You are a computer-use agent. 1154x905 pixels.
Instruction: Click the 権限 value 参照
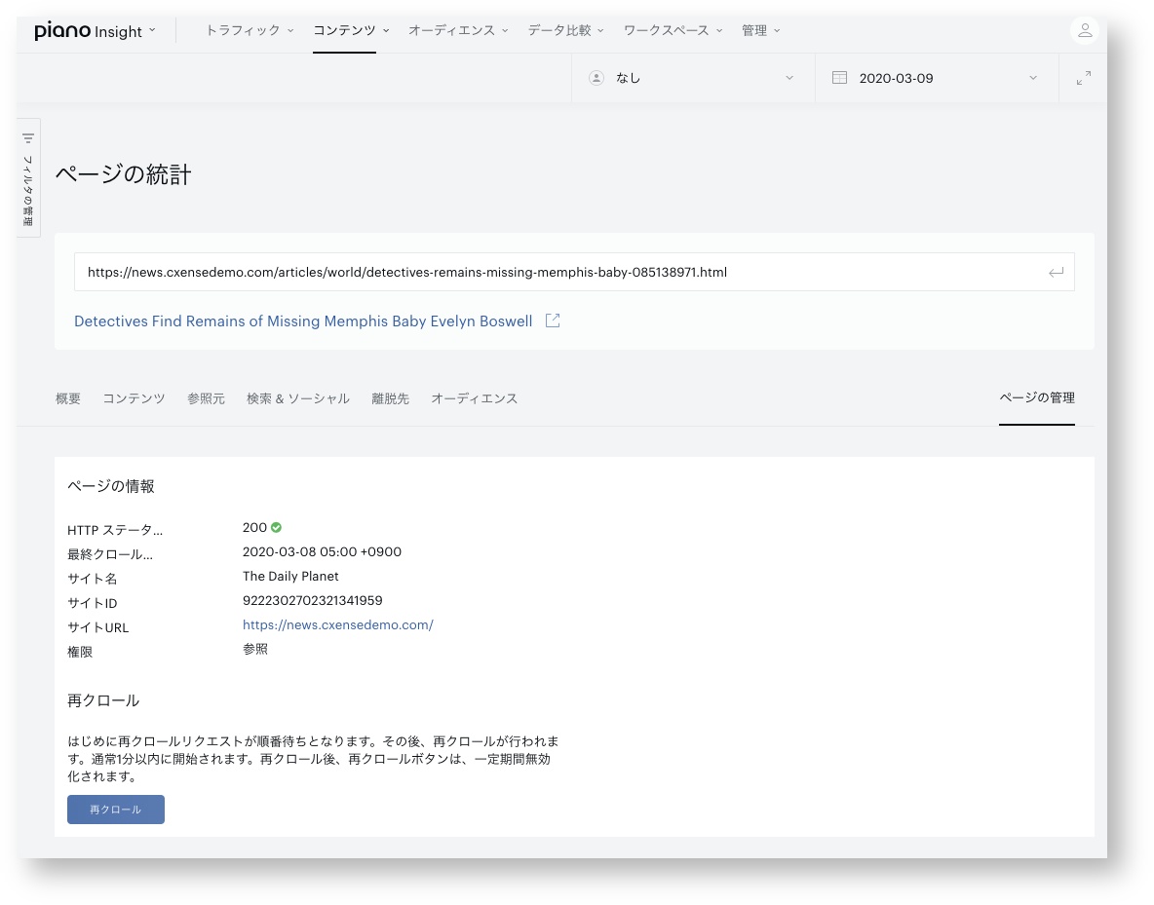point(255,649)
